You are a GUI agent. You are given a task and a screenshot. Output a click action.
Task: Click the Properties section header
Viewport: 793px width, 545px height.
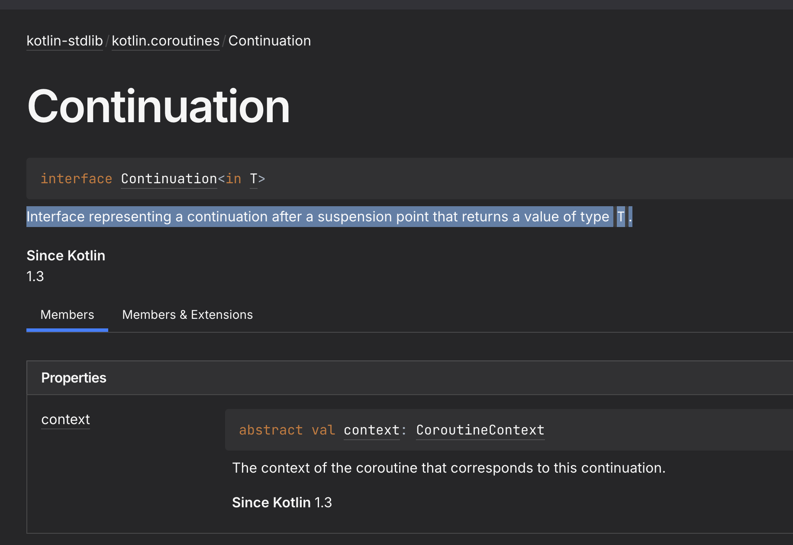(74, 378)
